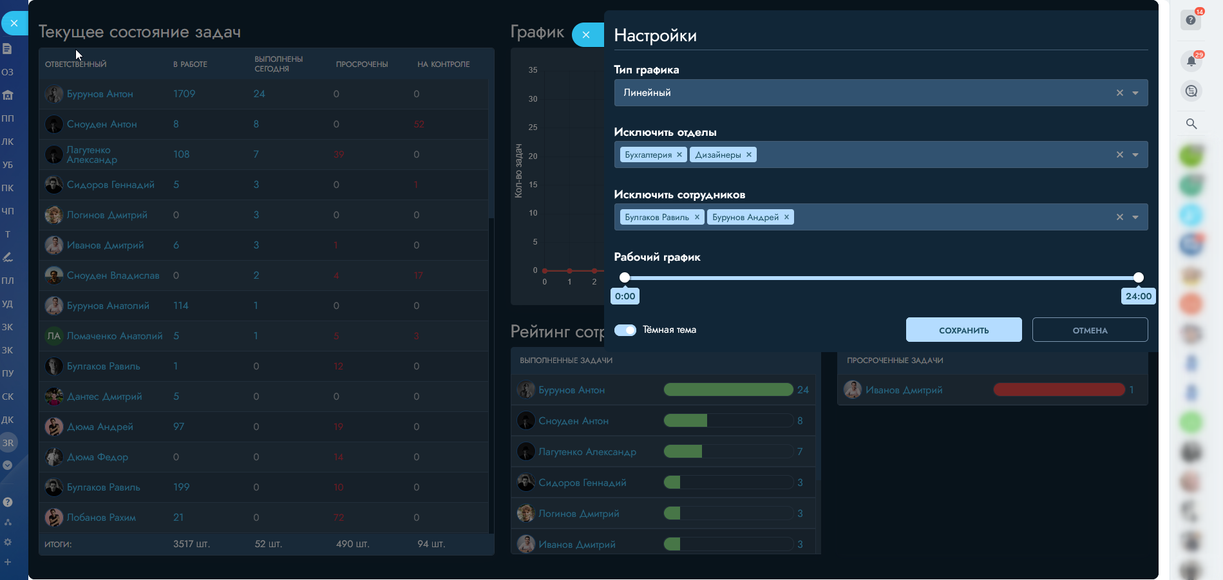
Task: Expand the Тип графика dropdown arrow
Action: pos(1135,93)
